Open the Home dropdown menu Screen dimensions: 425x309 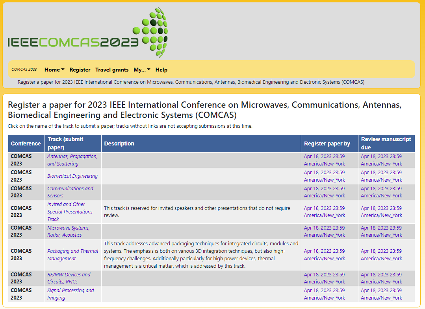pos(54,70)
